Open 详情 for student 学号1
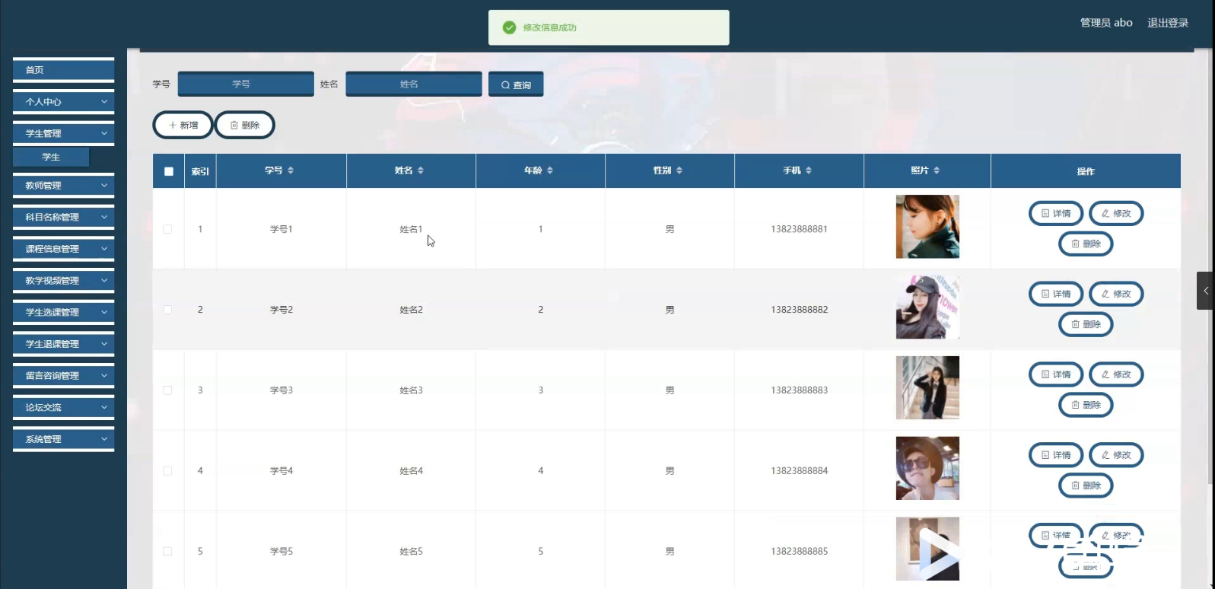 tap(1055, 214)
